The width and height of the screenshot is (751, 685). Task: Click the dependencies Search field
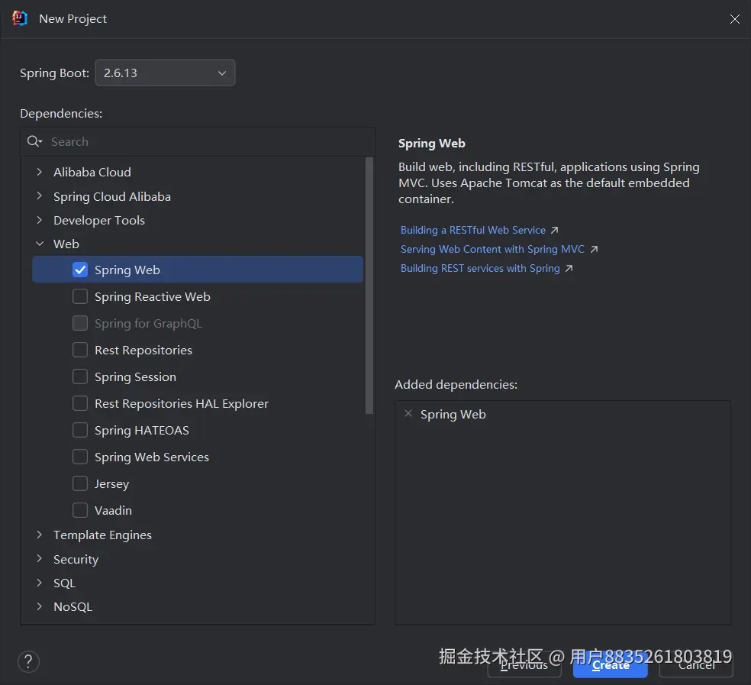point(198,141)
